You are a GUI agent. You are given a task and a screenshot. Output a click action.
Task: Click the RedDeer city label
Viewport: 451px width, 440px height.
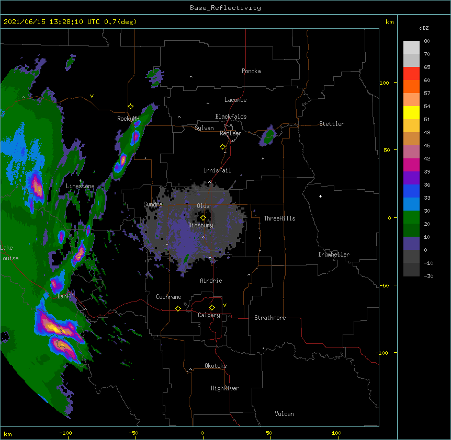(x=230, y=133)
